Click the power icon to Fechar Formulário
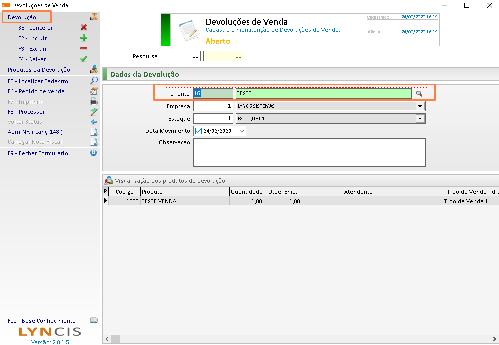Image resolution: width=499 pixels, height=345 pixels. coord(93,153)
